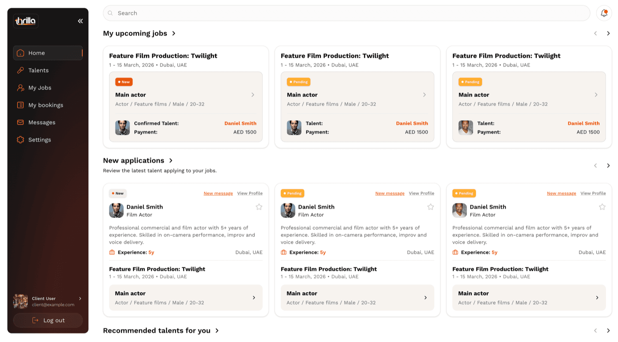This screenshot has height=342, width=618.
Task: Star the middle Daniel Smith application card
Action: coord(430,207)
